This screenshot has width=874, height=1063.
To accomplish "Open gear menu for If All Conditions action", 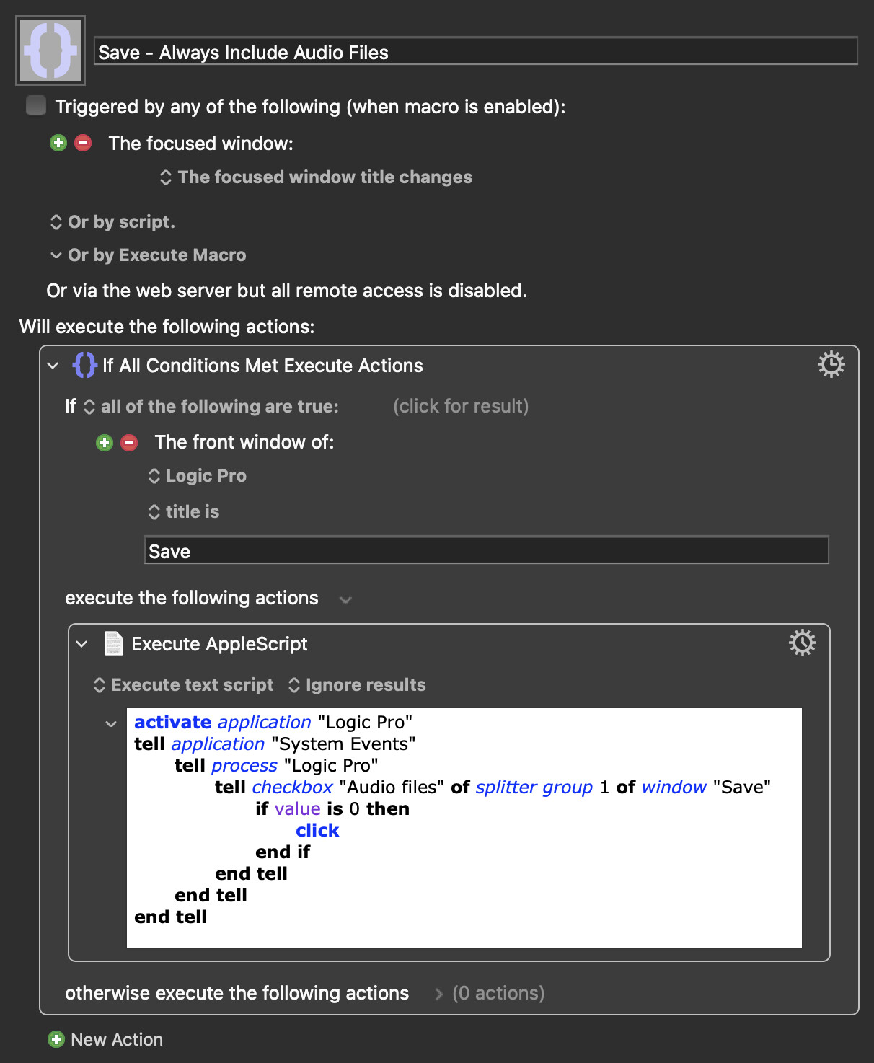I will coord(831,365).
